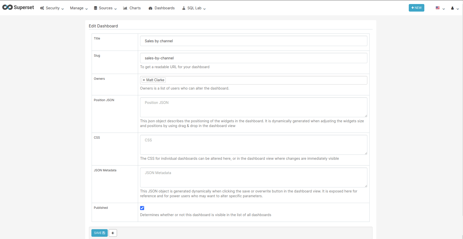This screenshot has height=239, width=463.
Task: Click the Security gears icon
Action: (42, 8)
